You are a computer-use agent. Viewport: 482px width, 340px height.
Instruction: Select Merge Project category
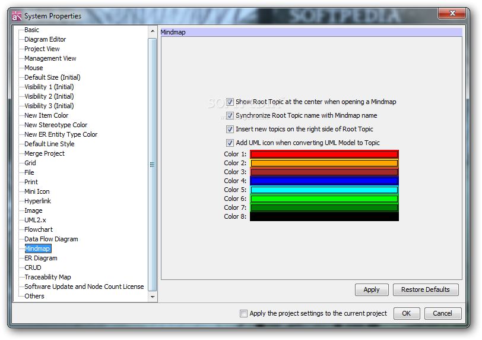[45, 153]
